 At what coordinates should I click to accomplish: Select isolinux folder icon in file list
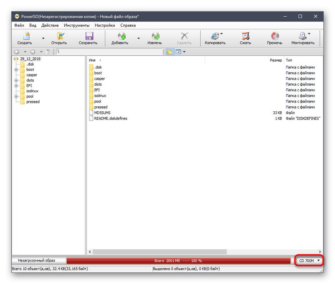pyautogui.click(x=91, y=95)
